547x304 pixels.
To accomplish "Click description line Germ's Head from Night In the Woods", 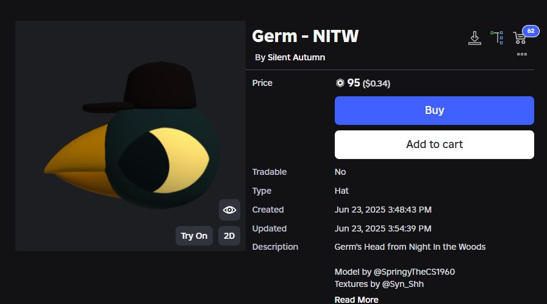I will (x=410, y=247).
